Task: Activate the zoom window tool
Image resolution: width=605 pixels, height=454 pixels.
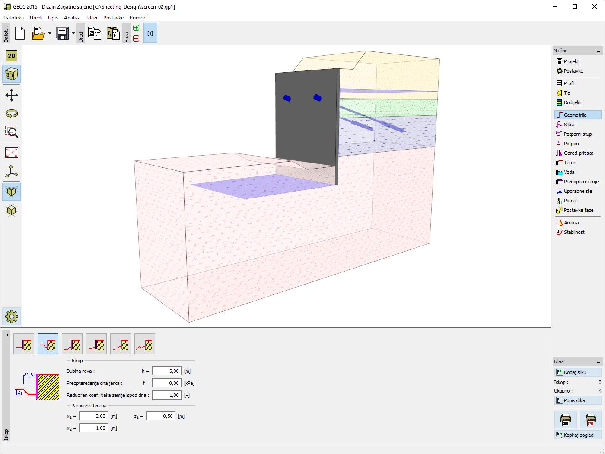Action: pyautogui.click(x=12, y=132)
